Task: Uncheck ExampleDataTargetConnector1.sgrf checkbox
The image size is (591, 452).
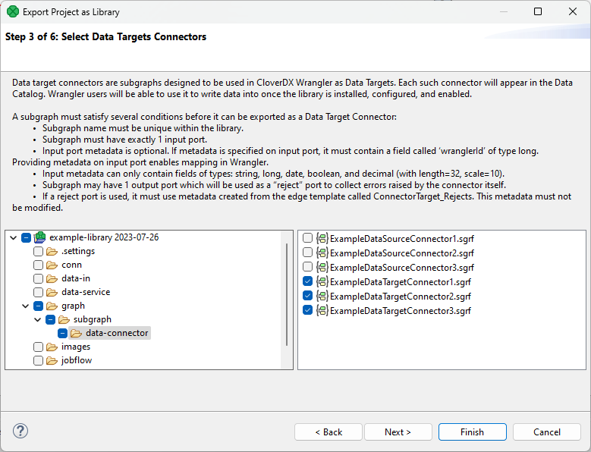Action: [307, 281]
